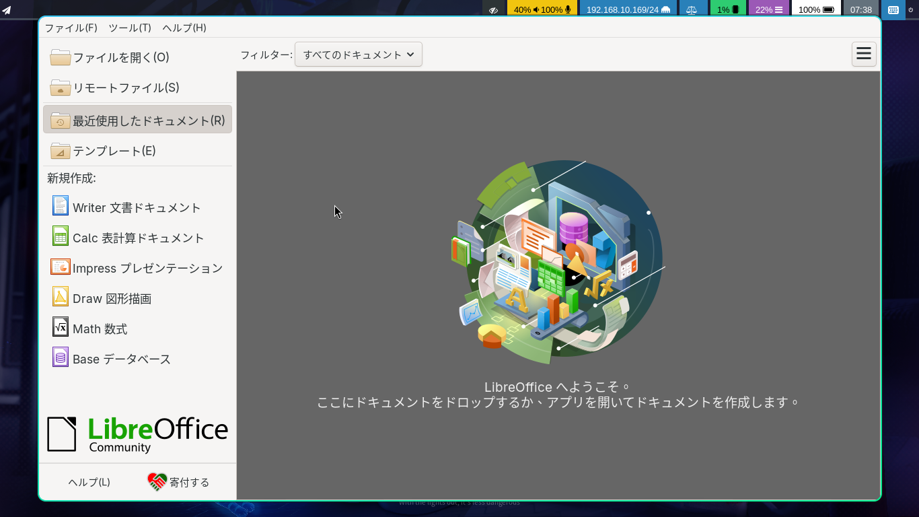Click the Draw 図形描画 icon
919x517 pixels.
pyautogui.click(x=61, y=297)
